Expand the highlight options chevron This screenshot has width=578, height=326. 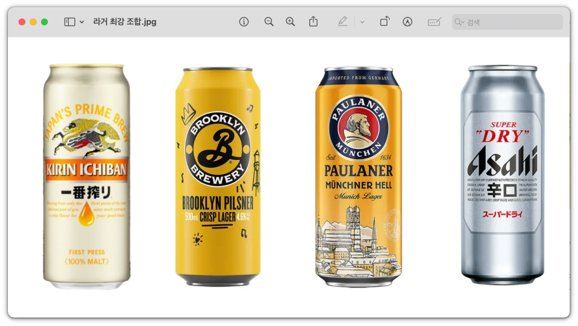pyautogui.click(x=362, y=22)
